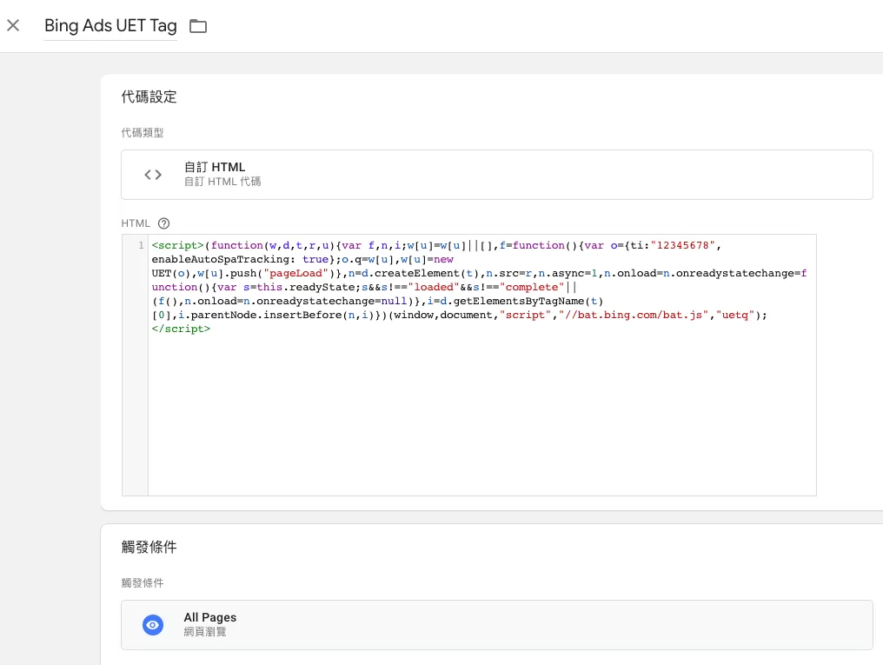The height and width of the screenshot is (665, 883).
Task: Click the "pageLoad" string in code
Action: (296, 273)
